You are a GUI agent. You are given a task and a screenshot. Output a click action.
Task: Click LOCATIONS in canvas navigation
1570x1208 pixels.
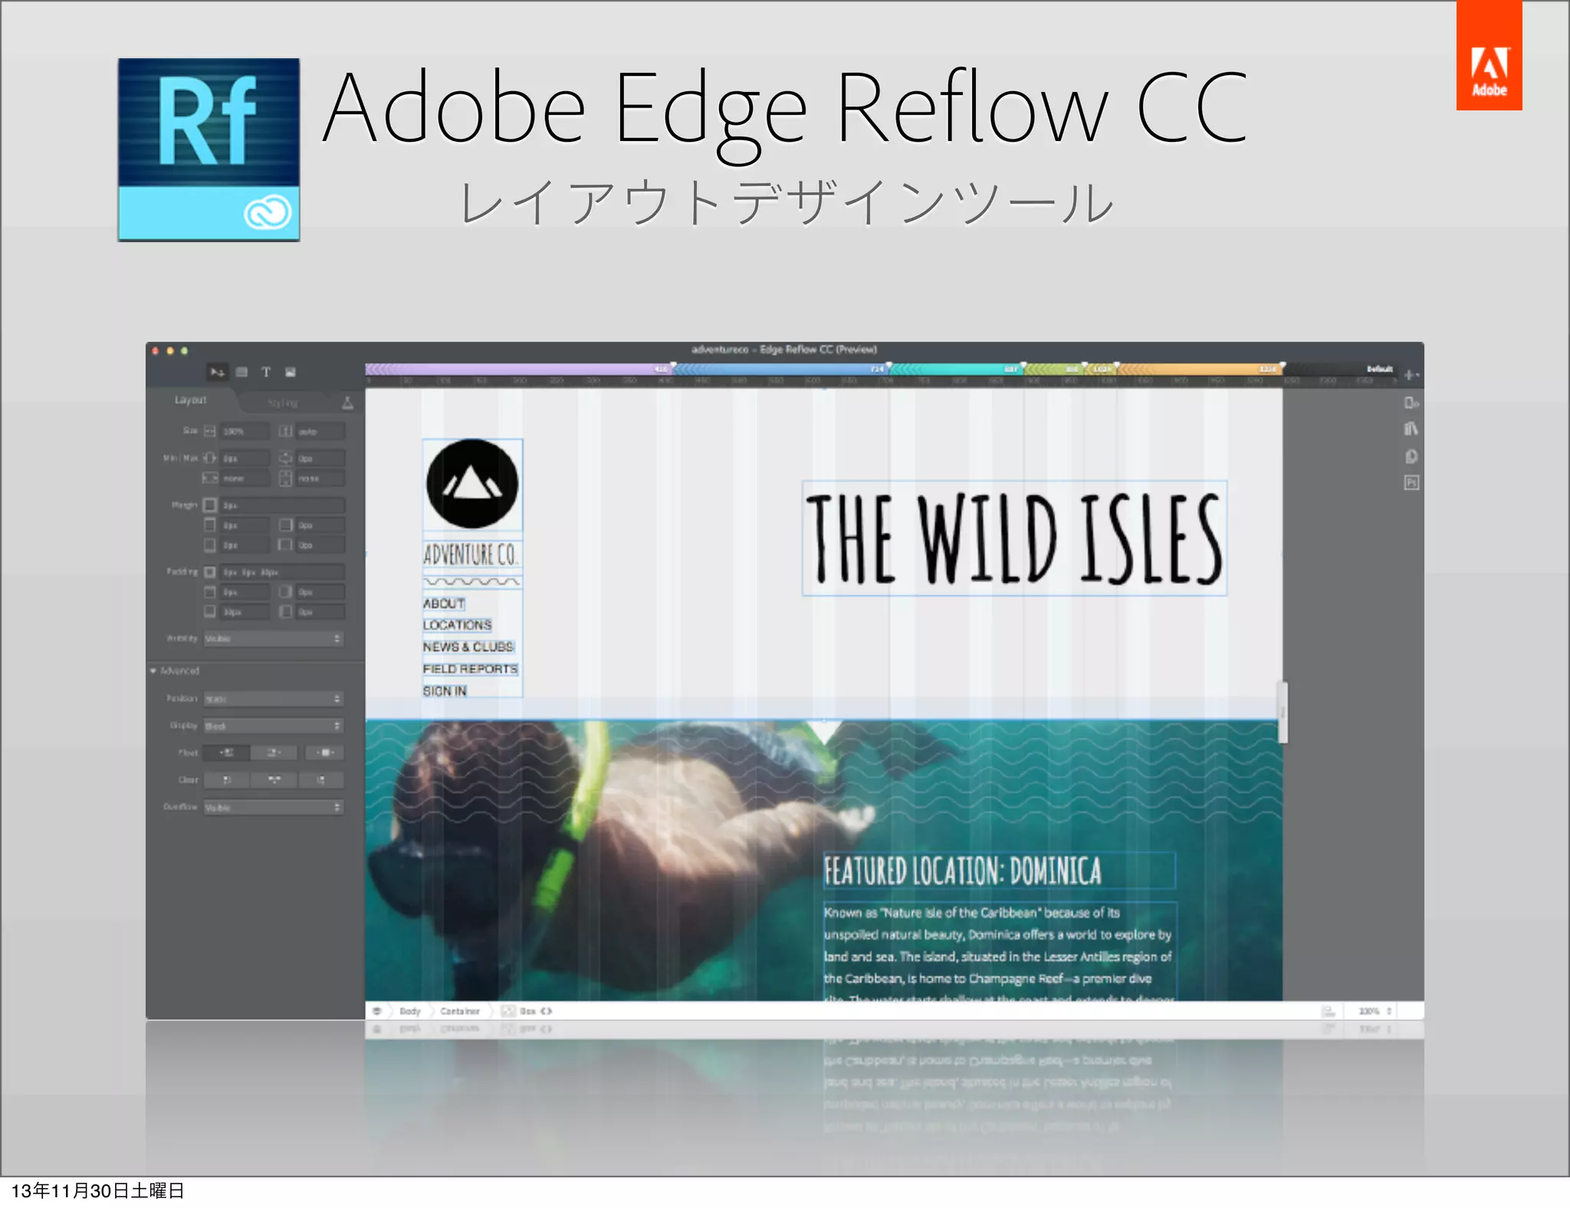457,625
